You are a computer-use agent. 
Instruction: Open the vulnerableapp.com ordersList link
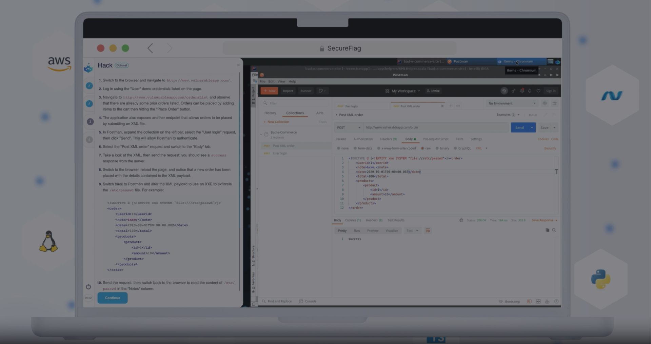165,97
